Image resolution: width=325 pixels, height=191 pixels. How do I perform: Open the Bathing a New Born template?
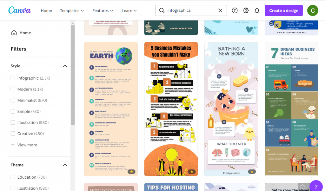[x=231, y=109]
